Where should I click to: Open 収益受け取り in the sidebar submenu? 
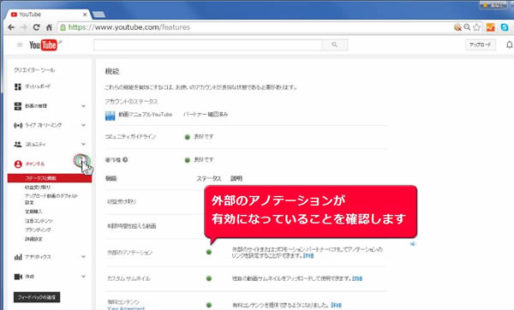[x=38, y=188]
